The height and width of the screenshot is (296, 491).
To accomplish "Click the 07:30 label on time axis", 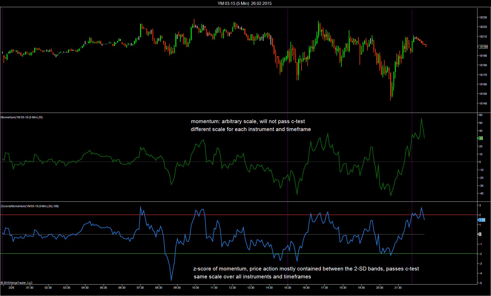I will 140,288.
